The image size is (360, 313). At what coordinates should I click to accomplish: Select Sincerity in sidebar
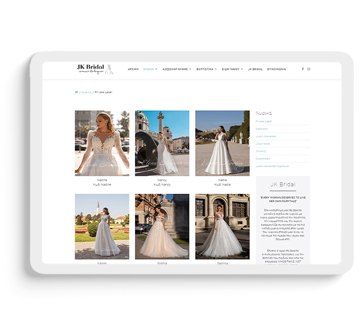point(261,151)
